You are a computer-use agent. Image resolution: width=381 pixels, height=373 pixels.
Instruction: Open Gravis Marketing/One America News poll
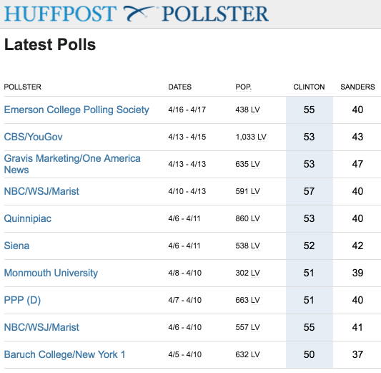72,164
